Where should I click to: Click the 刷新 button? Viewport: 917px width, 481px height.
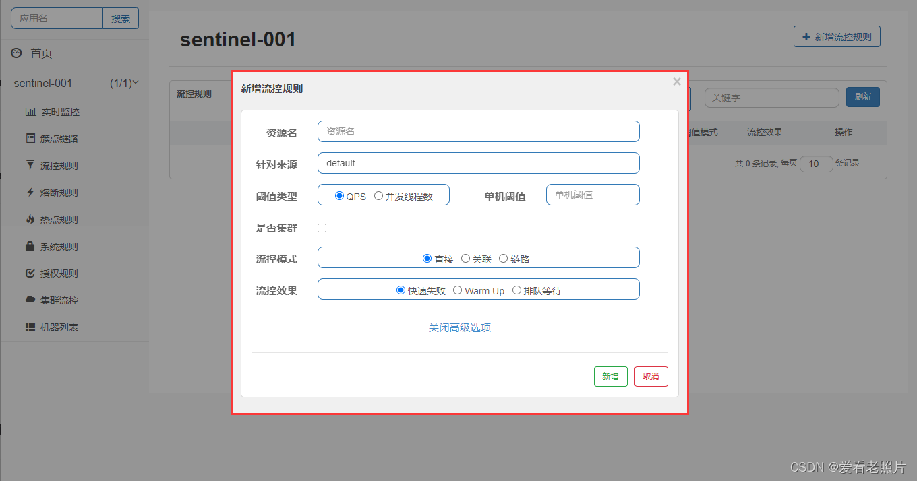pos(863,97)
